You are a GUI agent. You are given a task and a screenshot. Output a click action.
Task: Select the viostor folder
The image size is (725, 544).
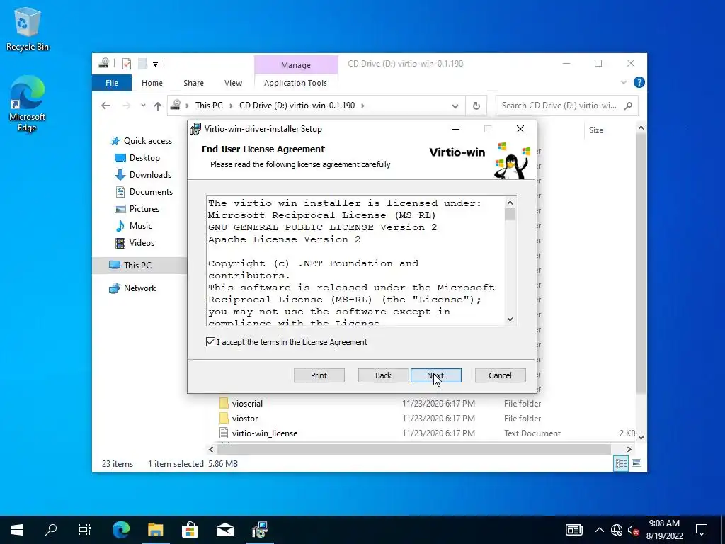245,418
